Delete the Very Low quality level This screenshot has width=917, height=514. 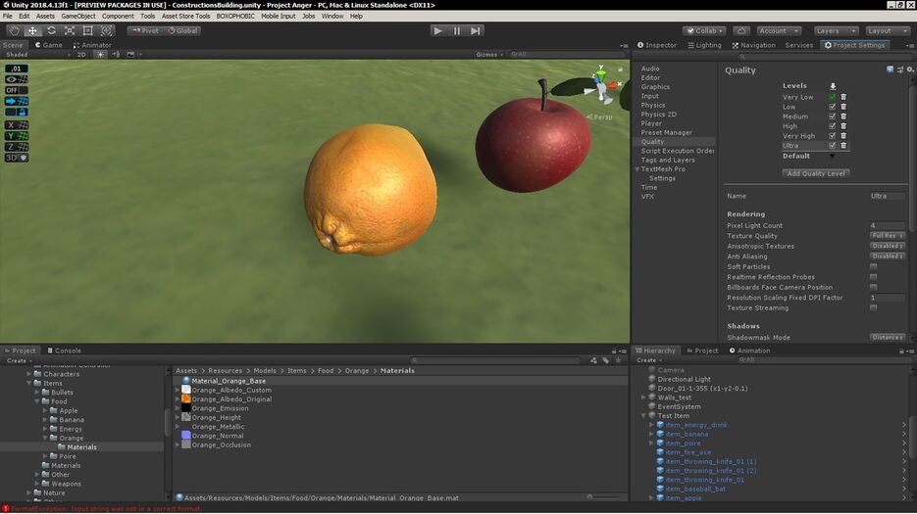[843, 97]
